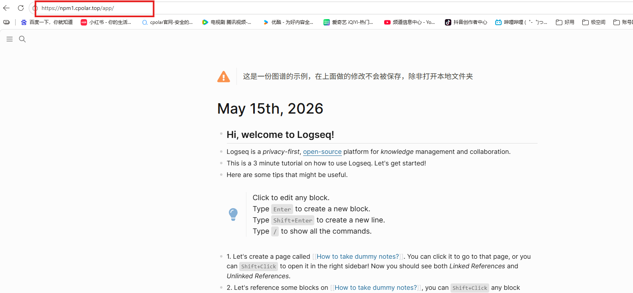
Task: Reload the page with the refresh icon
Action: tap(21, 8)
